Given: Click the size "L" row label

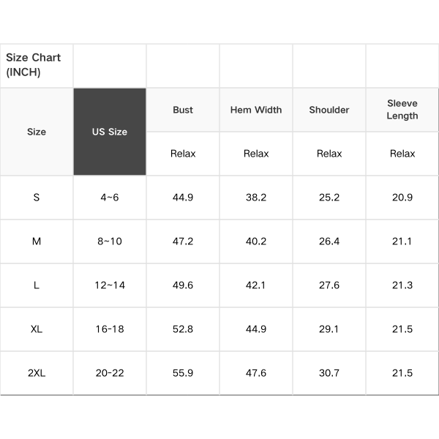Looking at the screenshot, I should (37, 285).
